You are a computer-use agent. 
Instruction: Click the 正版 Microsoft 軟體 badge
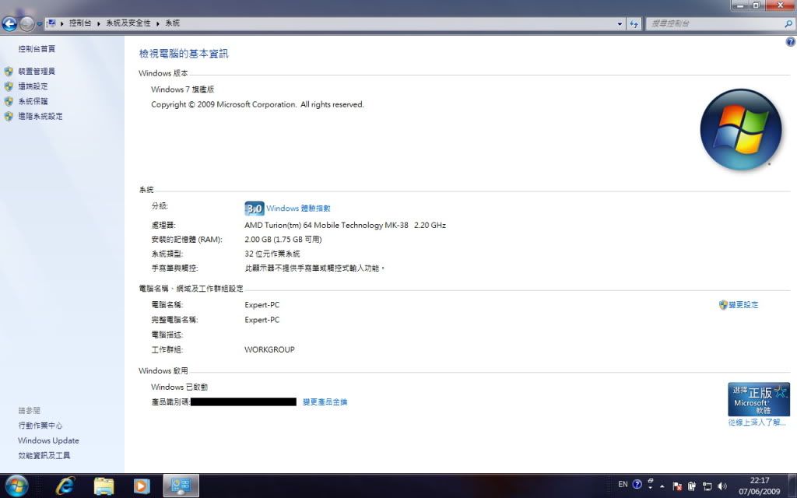pyautogui.click(x=758, y=399)
